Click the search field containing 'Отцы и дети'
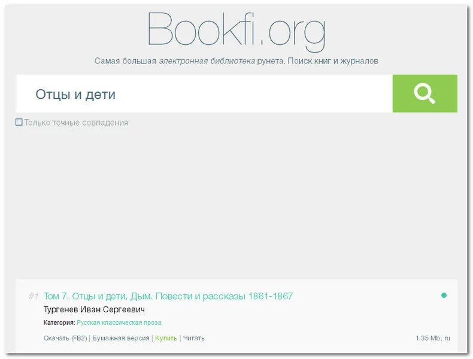473x359 pixels. [204, 94]
